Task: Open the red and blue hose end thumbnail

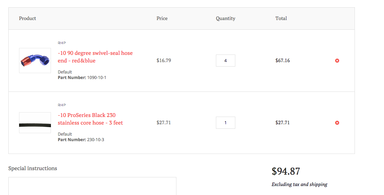Action: [35, 61]
